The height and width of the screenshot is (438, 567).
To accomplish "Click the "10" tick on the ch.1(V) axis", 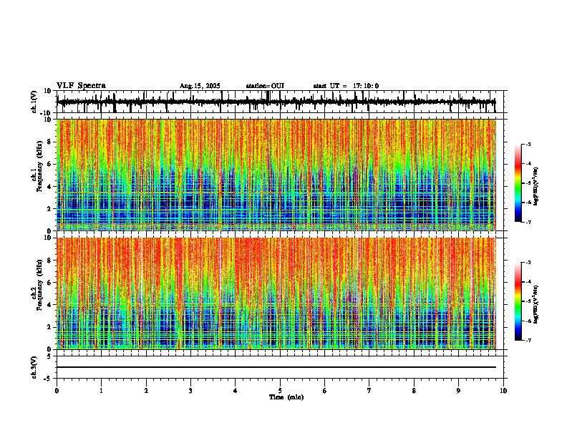I will coord(48,91).
